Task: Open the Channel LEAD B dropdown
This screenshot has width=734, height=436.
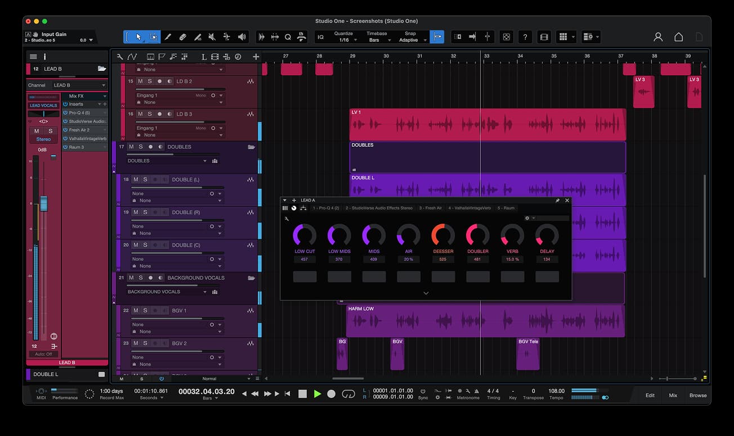Action: click(x=79, y=85)
